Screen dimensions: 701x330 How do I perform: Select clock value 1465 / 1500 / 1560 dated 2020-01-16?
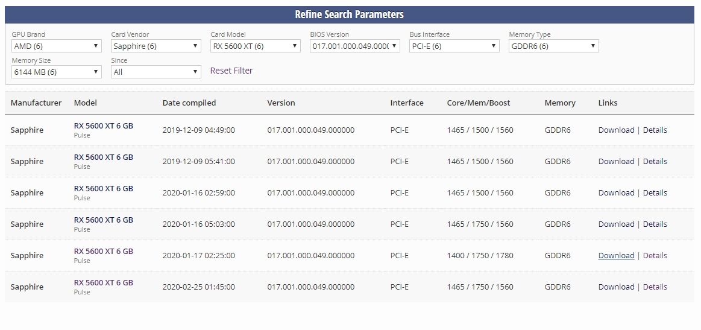pyautogui.click(x=480, y=192)
